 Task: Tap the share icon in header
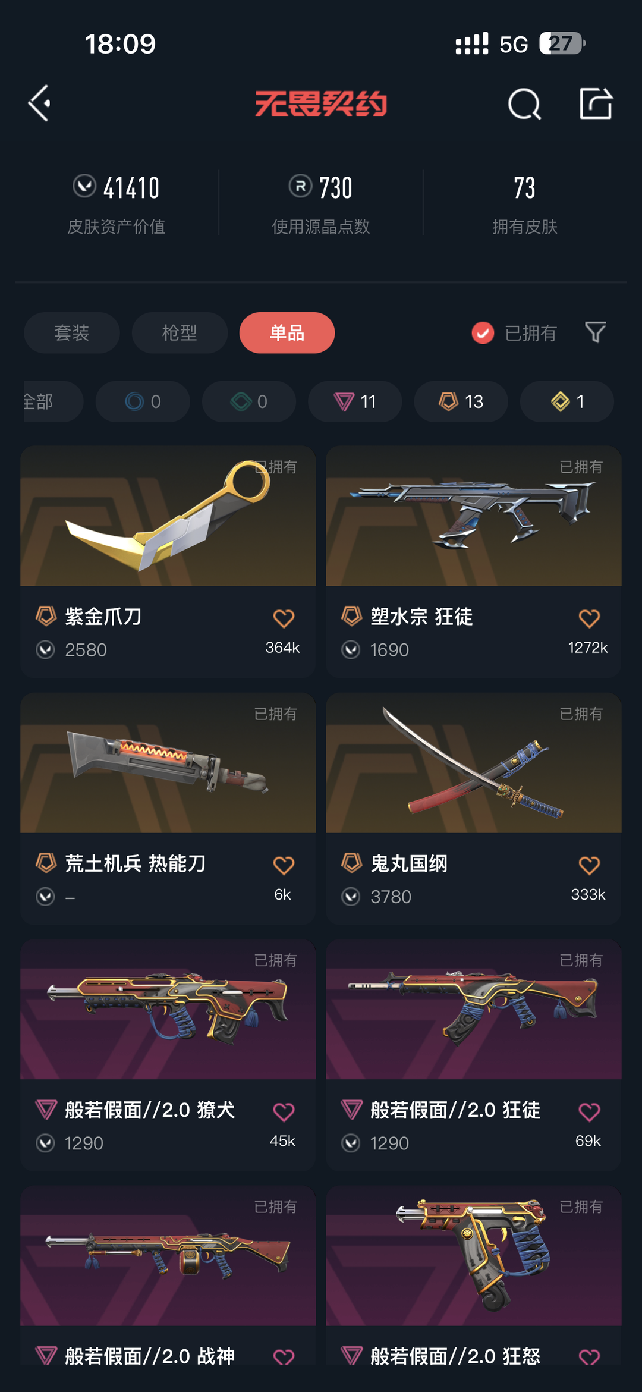coord(596,103)
